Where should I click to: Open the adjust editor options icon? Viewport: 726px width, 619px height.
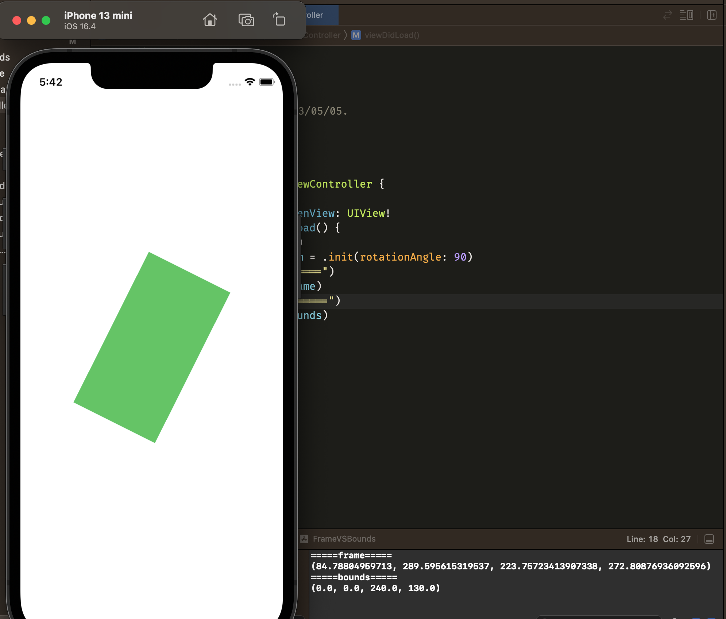[686, 15]
